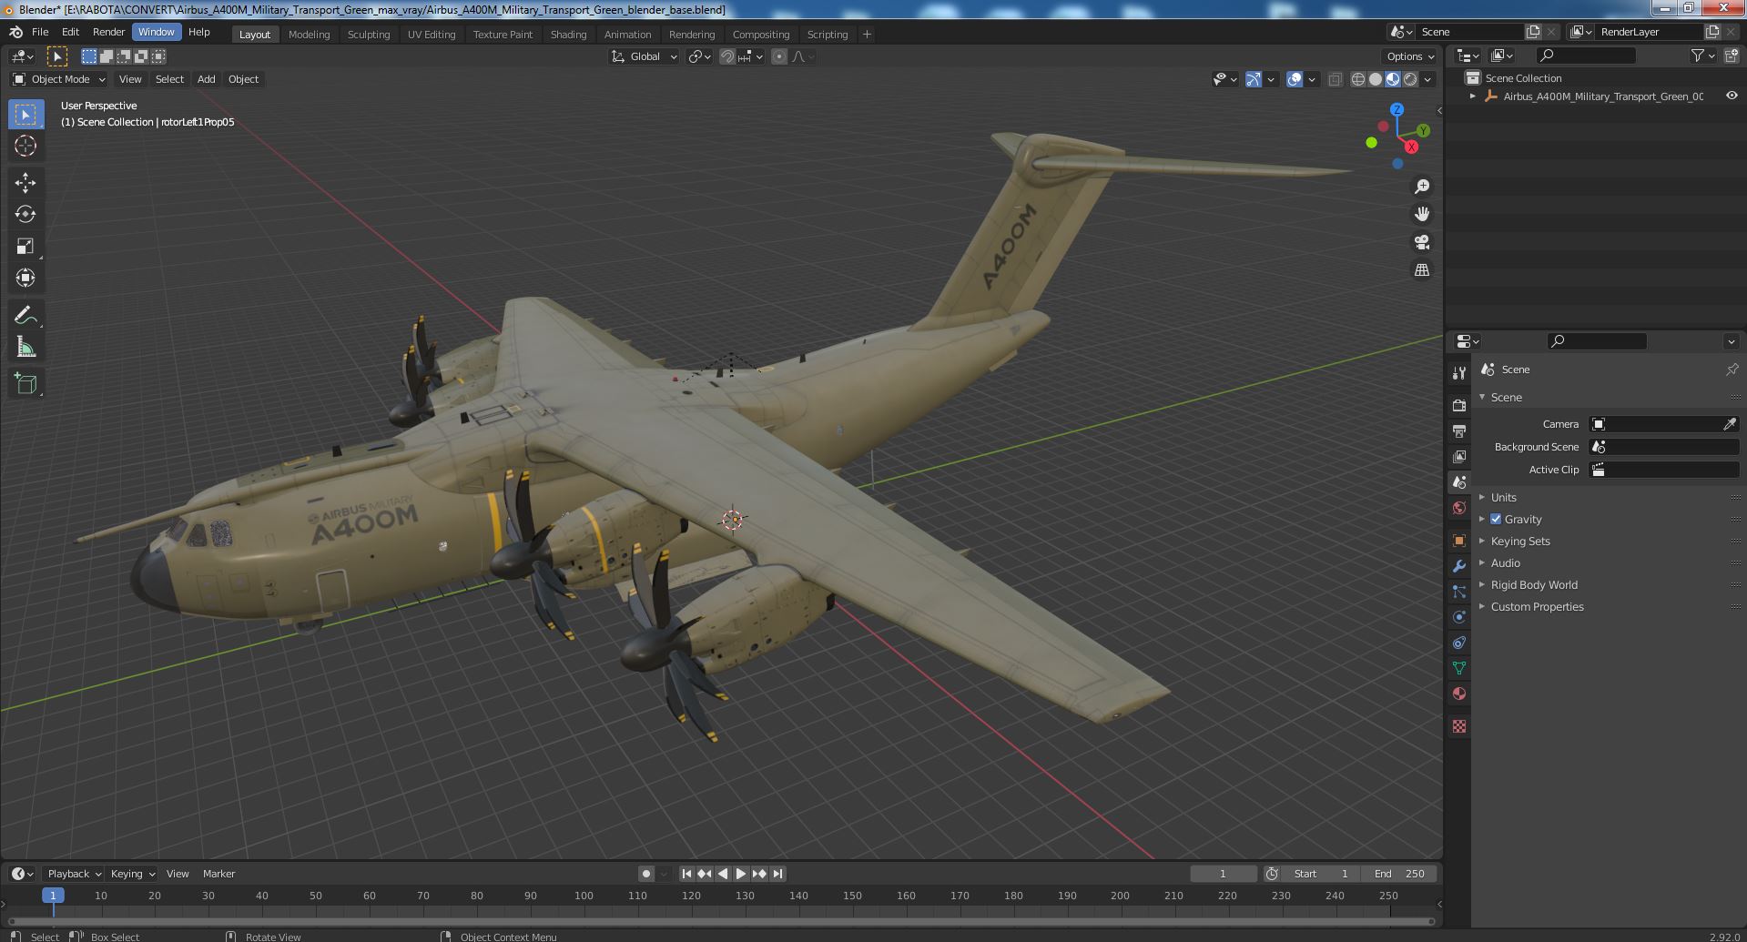This screenshot has width=1747, height=942.
Task: Play the animation
Action: [741, 874]
